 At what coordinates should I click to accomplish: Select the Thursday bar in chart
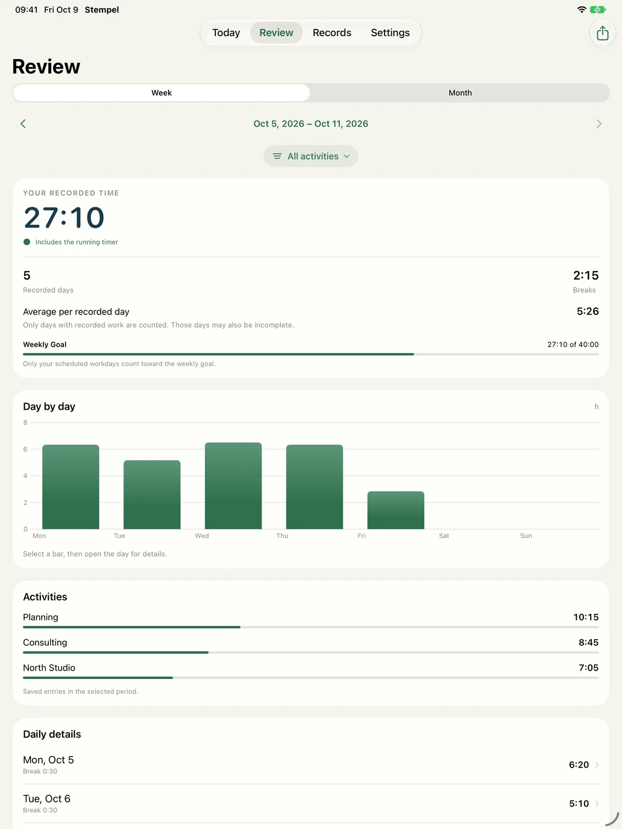[x=315, y=487]
